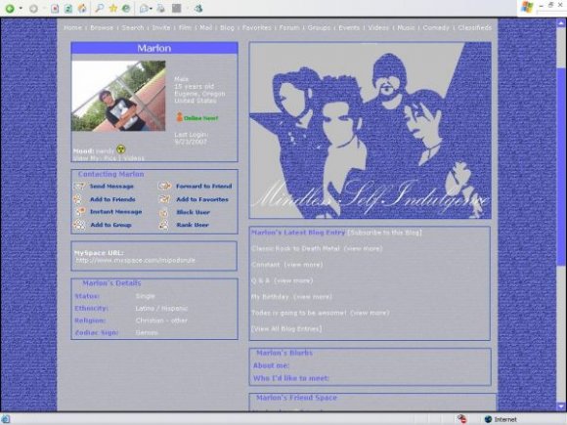View more of Today is going to be awsome
Viewport: 567px width, 425px height.
pos(370,313)
